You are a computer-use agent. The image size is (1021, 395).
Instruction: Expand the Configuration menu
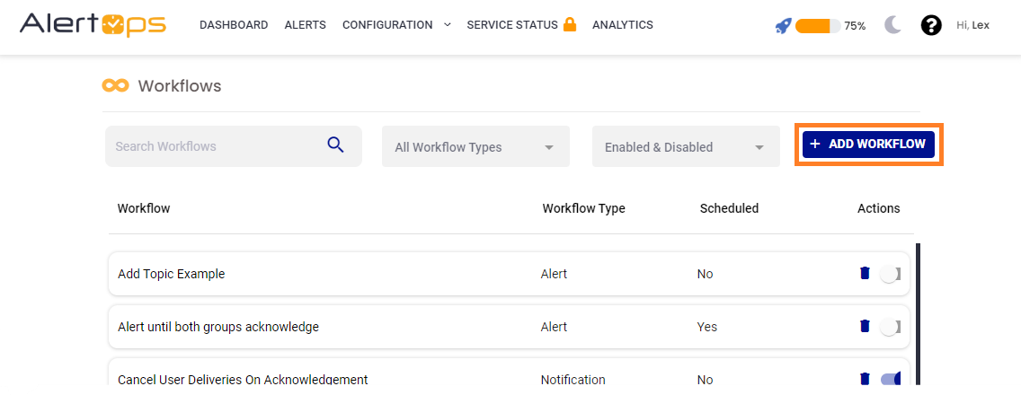click(396, 25)
